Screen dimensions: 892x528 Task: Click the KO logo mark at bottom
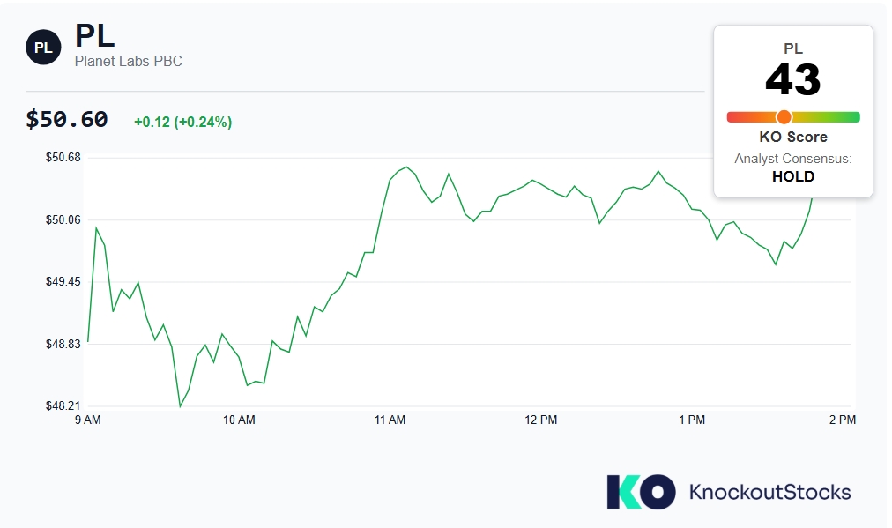pyautogui.click(x=641, y=492)
